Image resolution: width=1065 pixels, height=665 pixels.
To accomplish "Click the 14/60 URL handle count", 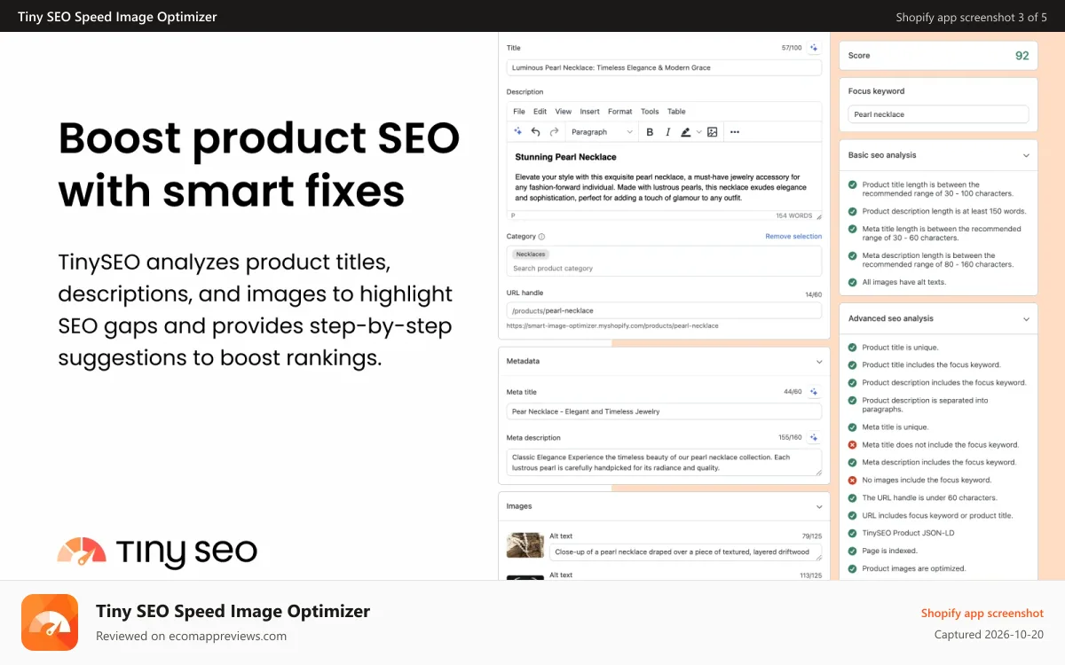I will tap(812, 293).
